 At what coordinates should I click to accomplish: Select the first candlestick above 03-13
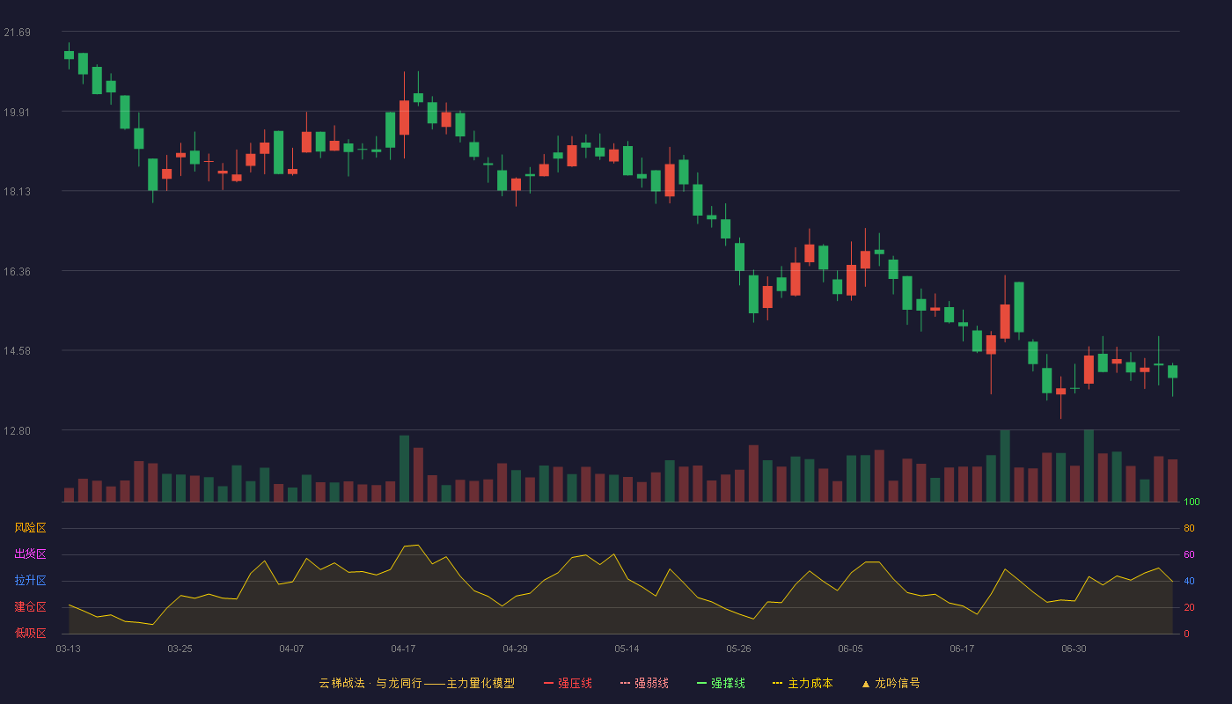(69, 55)
